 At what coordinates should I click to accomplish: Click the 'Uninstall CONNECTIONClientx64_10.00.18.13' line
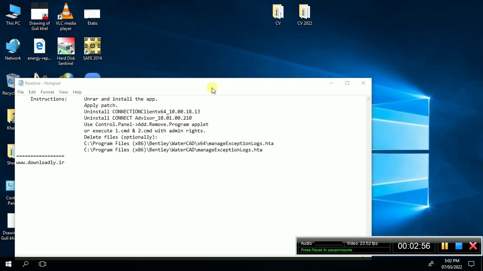142,112
